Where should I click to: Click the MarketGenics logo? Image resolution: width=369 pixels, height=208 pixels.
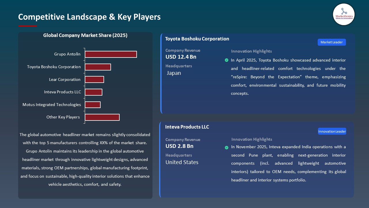[344, 14]
